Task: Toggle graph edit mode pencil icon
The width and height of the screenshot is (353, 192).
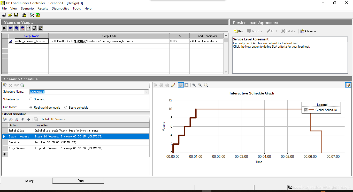Action: click(x=173, y=85)
